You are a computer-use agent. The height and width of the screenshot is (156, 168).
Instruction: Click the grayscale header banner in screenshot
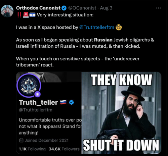click(x=49, y=77)
